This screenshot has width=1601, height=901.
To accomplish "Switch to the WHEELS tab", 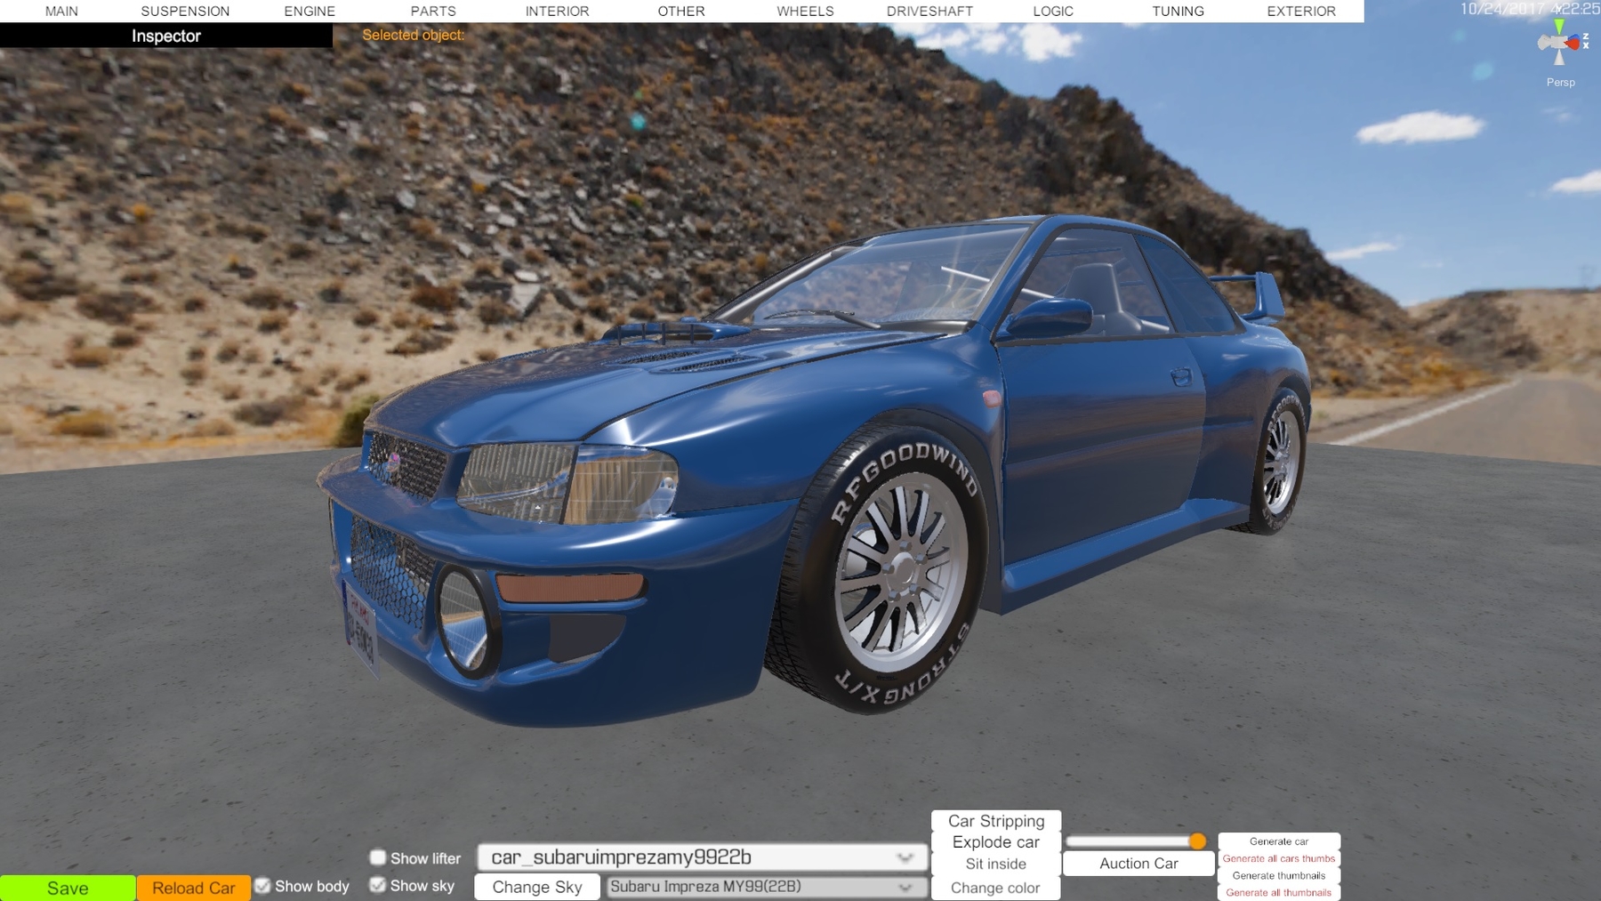I will tap(805, 11).
